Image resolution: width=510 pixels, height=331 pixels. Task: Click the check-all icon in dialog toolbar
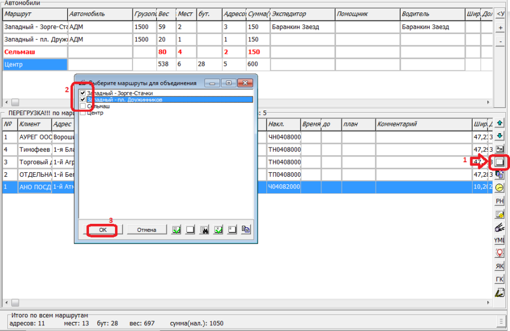[177, 230]
